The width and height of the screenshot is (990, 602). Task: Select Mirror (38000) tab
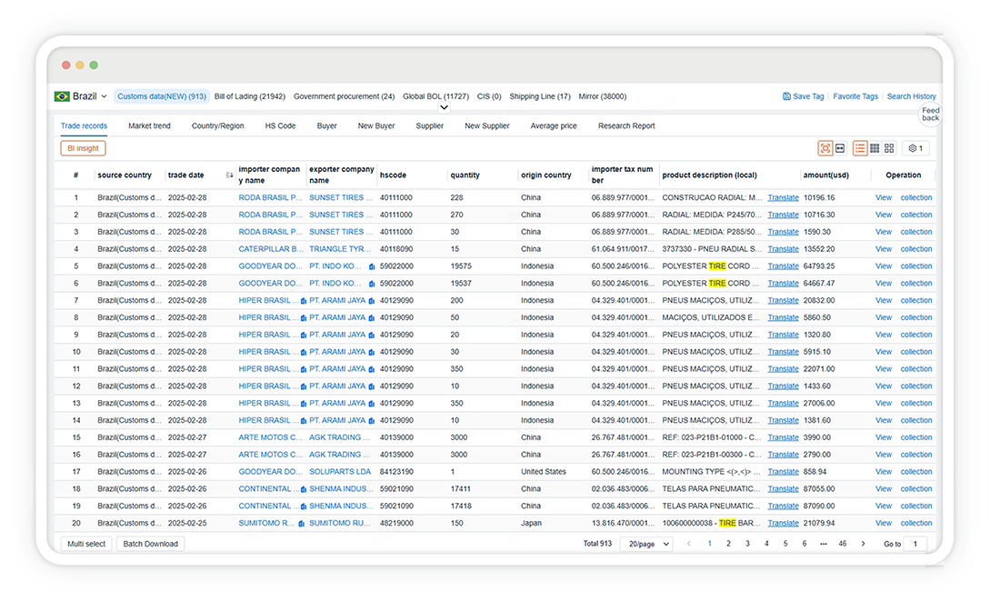(x=603, y=96)
